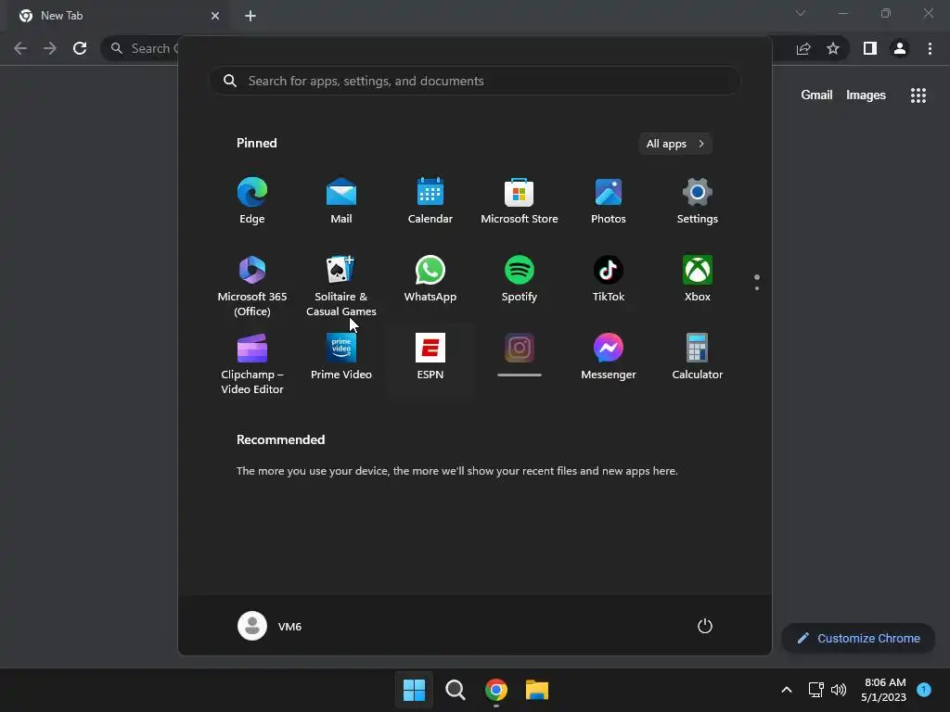Reload the page in Chrome
The image size is (950, 712).
click(80, 48)
